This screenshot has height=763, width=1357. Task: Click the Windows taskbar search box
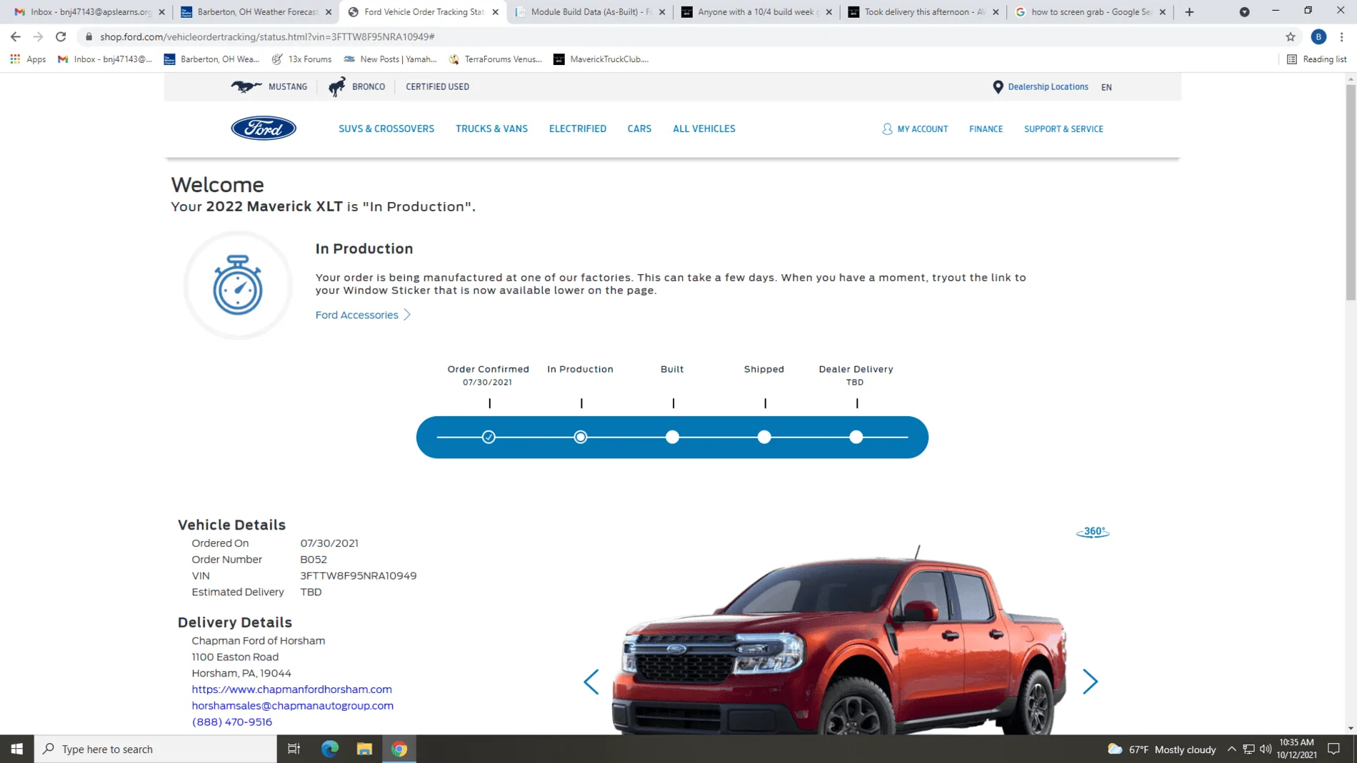pyautogui.click(x=156, y=749)
